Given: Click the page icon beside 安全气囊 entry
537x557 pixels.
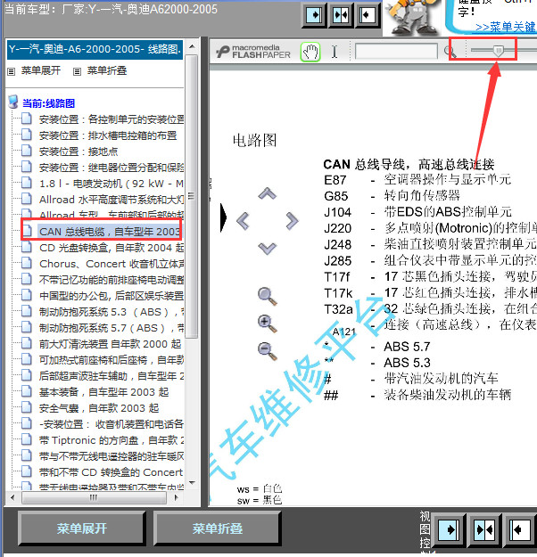Looking at the screenshot, I should pos(27,407).
